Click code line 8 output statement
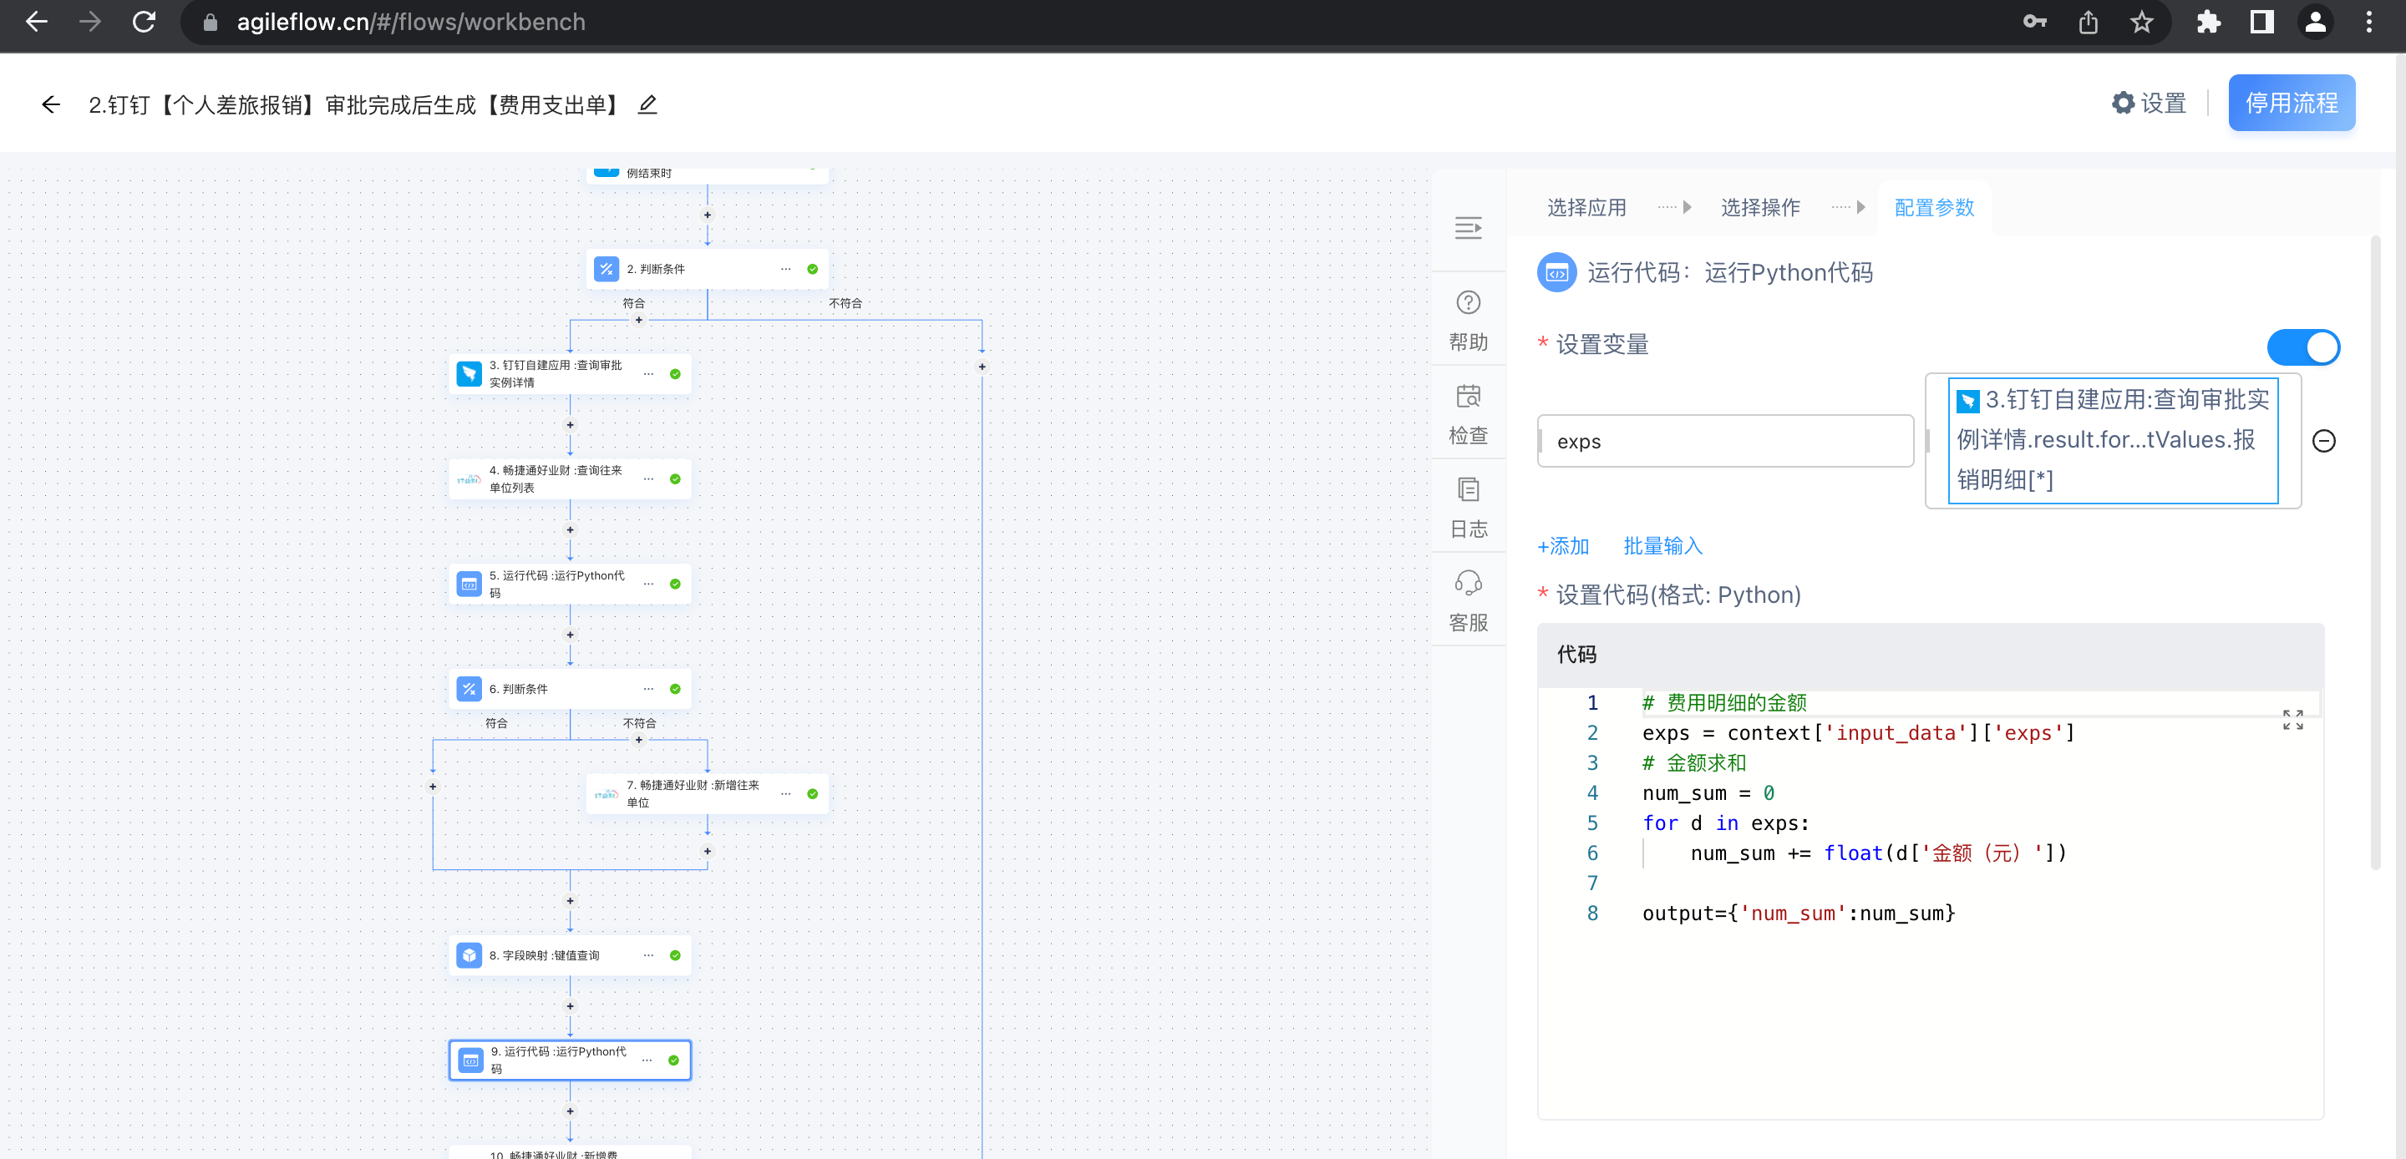The height and width of the screenshot is (1159, 2406). tap(1798, 913)
